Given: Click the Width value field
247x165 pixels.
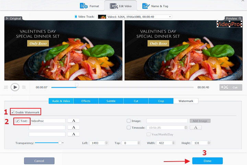Looking at the screenshot, I should [x=164, y=143].
